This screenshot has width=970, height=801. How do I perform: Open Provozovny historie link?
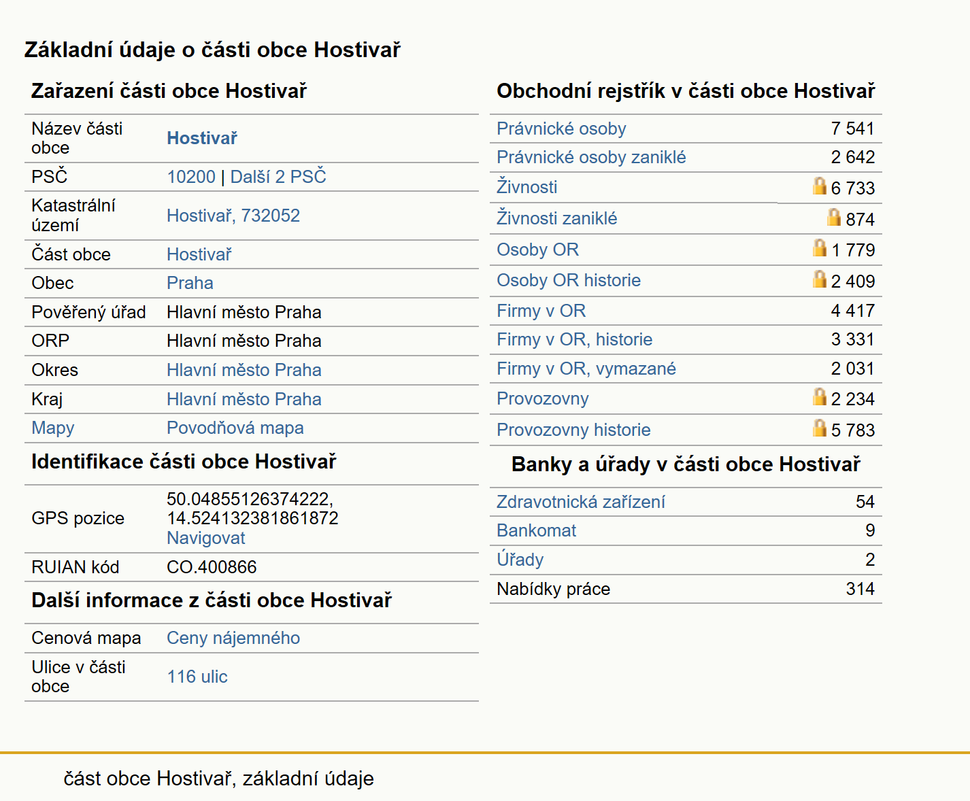[573, 430]
